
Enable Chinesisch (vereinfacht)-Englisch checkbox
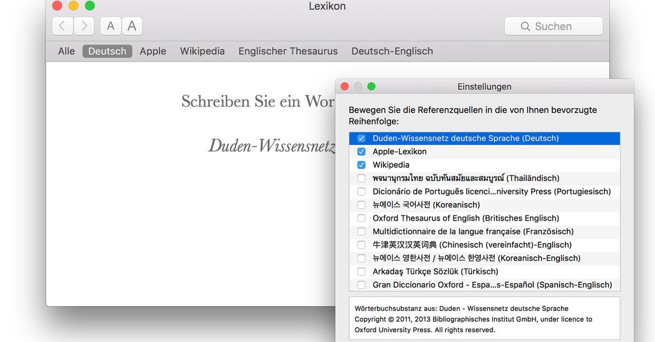[x=361, y=245]
